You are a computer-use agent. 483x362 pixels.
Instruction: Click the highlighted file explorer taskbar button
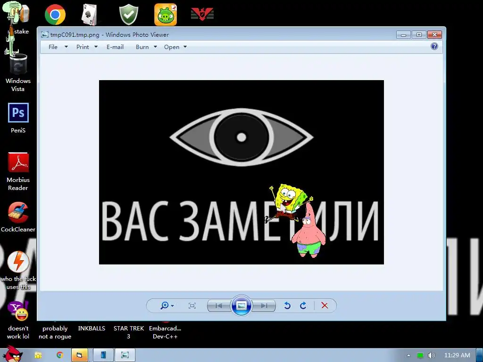point(80,355)
